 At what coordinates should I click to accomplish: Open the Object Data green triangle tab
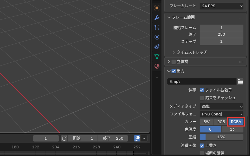(x=157, y=57)
